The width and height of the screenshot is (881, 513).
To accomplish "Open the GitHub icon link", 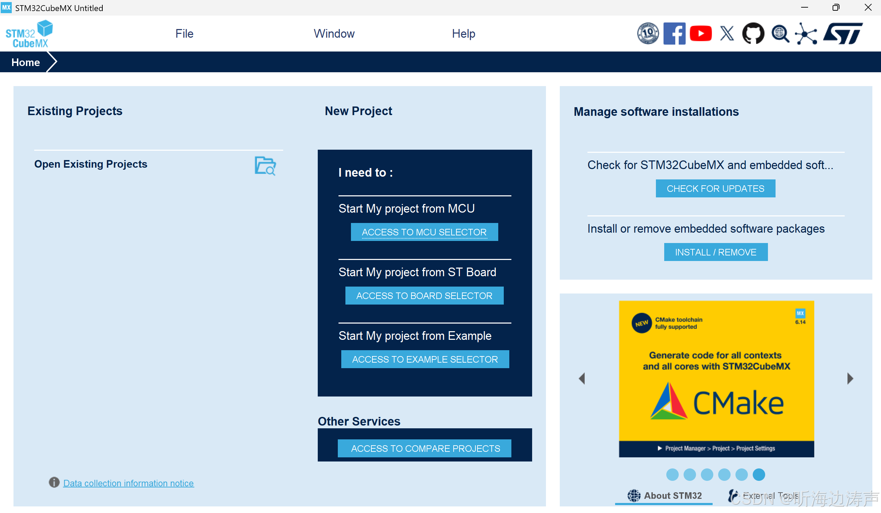I will (x=753, y=34).
